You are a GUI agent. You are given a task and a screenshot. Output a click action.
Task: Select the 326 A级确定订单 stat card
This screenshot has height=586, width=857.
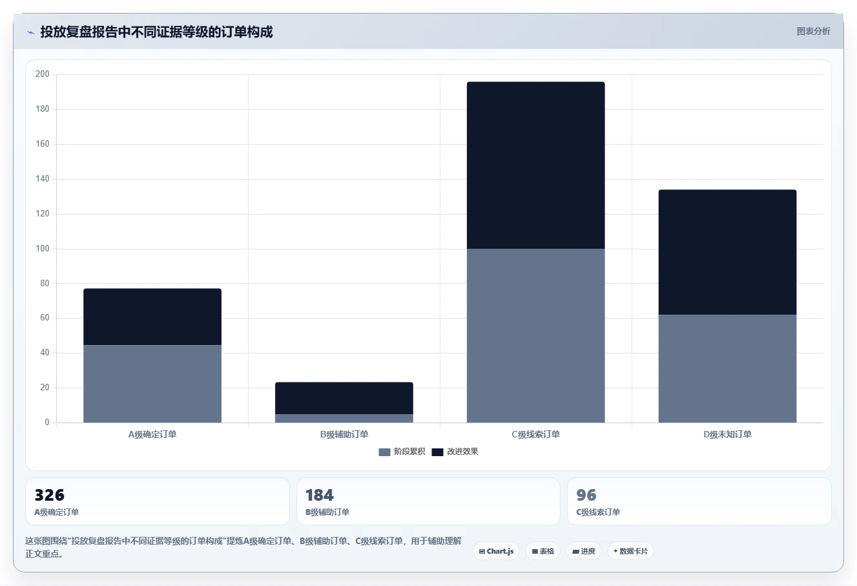(x=158, y=501)
